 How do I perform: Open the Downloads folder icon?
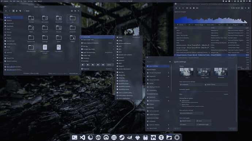(59, 18)
